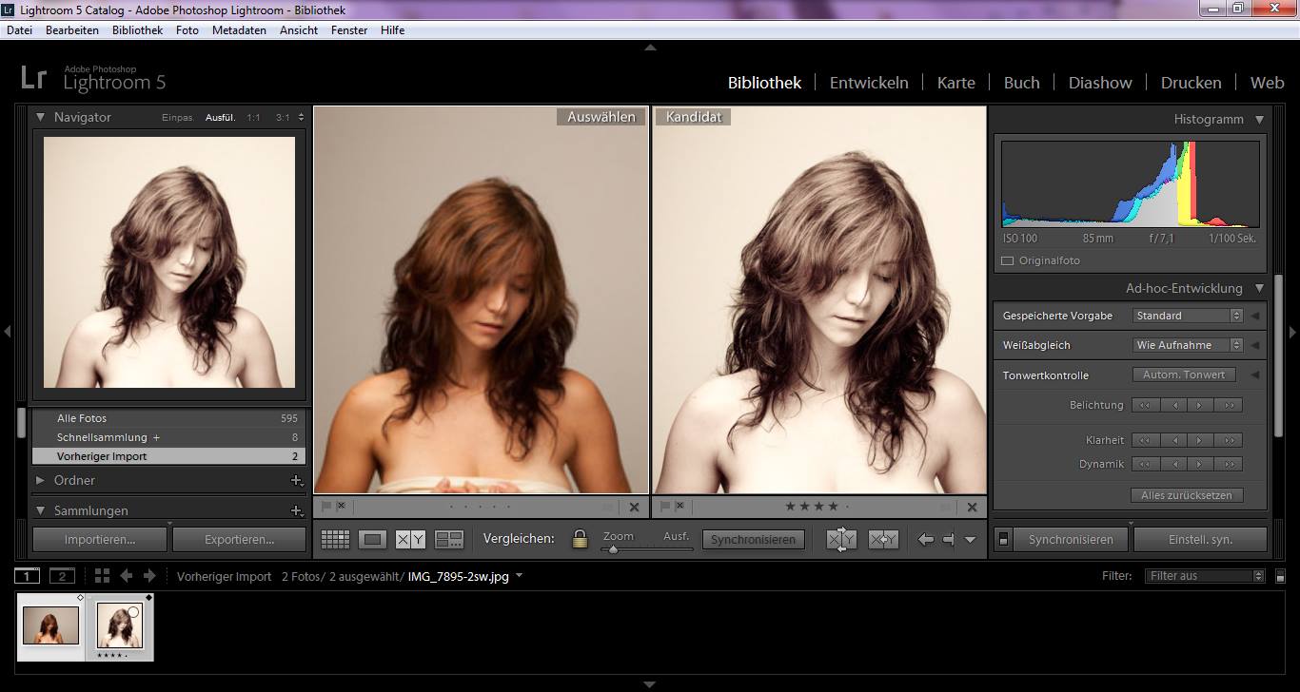The width and height of the screenshot is (1300, 692).
Task: Collapse the Ad-hoc-Entwicklung panel
Action: 1259,288
